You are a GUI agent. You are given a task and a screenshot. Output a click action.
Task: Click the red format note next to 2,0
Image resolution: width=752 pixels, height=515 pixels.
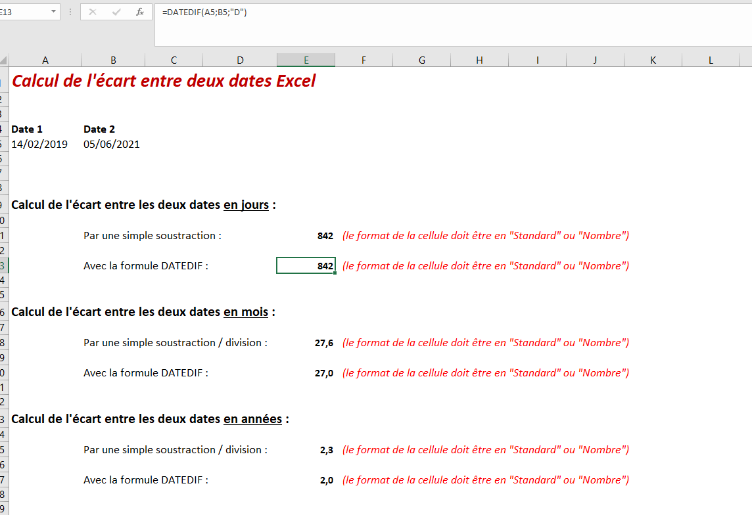[x=485, y=480]
